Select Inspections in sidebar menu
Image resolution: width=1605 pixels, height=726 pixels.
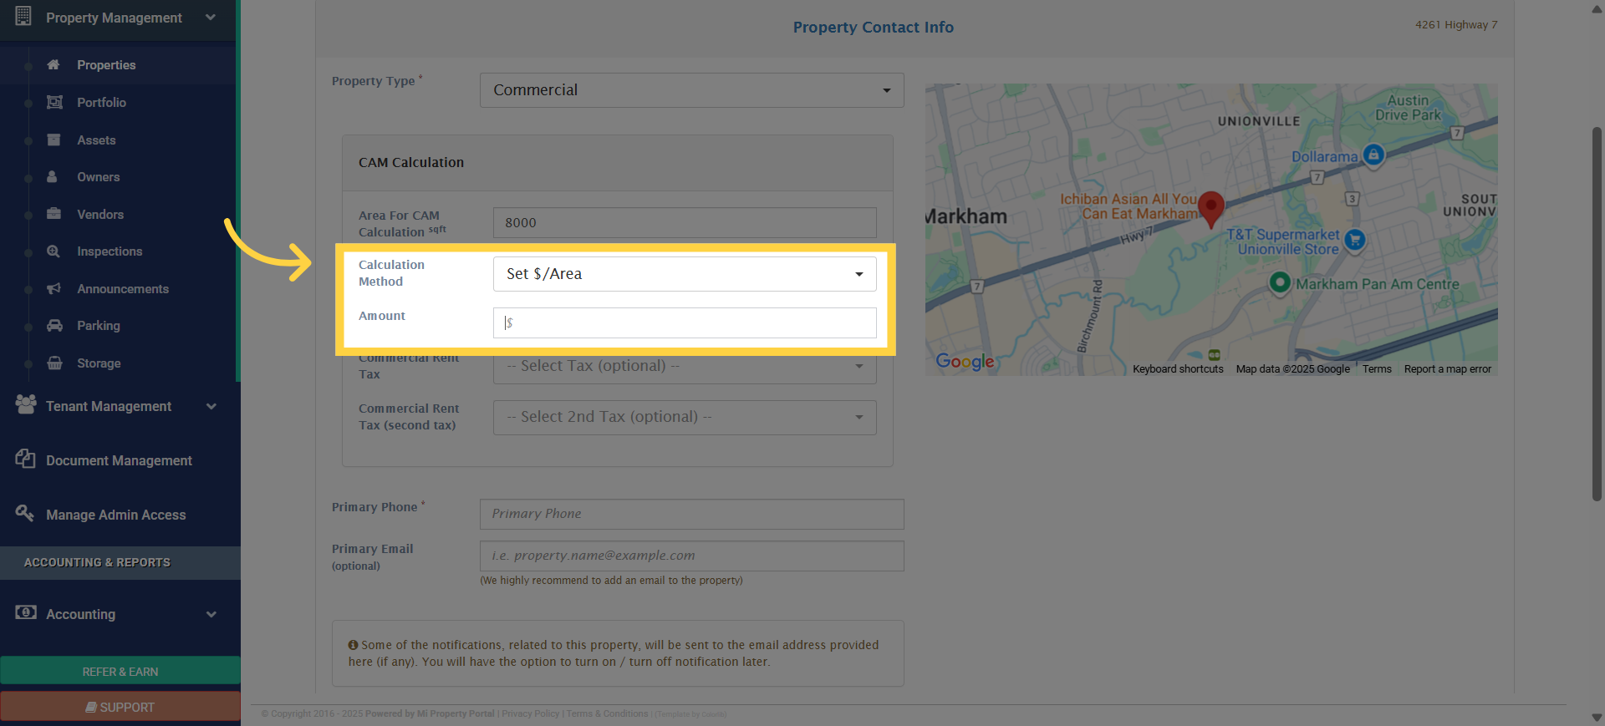click(x=110, y=251)
